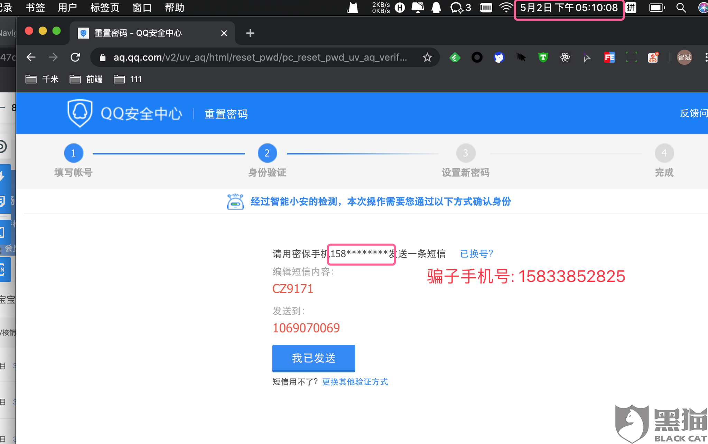
Task: Click the 已换号? link
Action: point(476,254)
